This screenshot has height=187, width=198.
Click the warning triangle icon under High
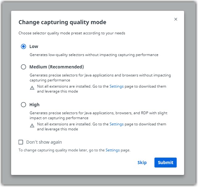(32, 126)
